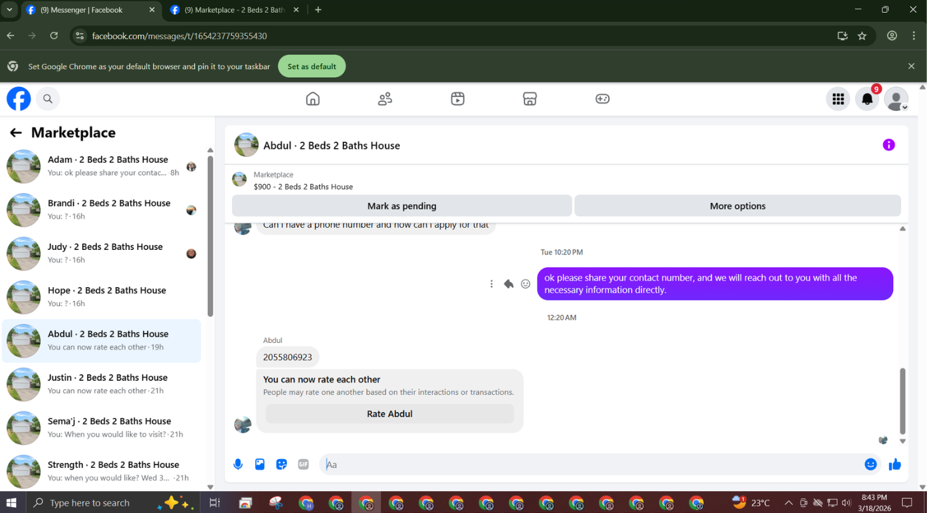
Task: Click the message input field Aa
Action: [x=590, y=464]
